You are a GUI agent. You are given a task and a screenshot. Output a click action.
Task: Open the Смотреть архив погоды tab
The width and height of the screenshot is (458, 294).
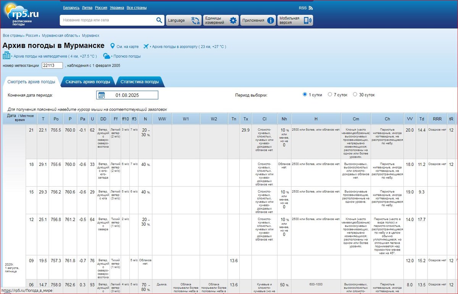(31, 82)
